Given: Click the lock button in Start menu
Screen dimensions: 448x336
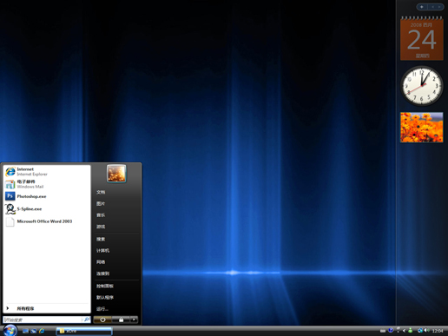Looking at the screenshot, I should [121, 320].
